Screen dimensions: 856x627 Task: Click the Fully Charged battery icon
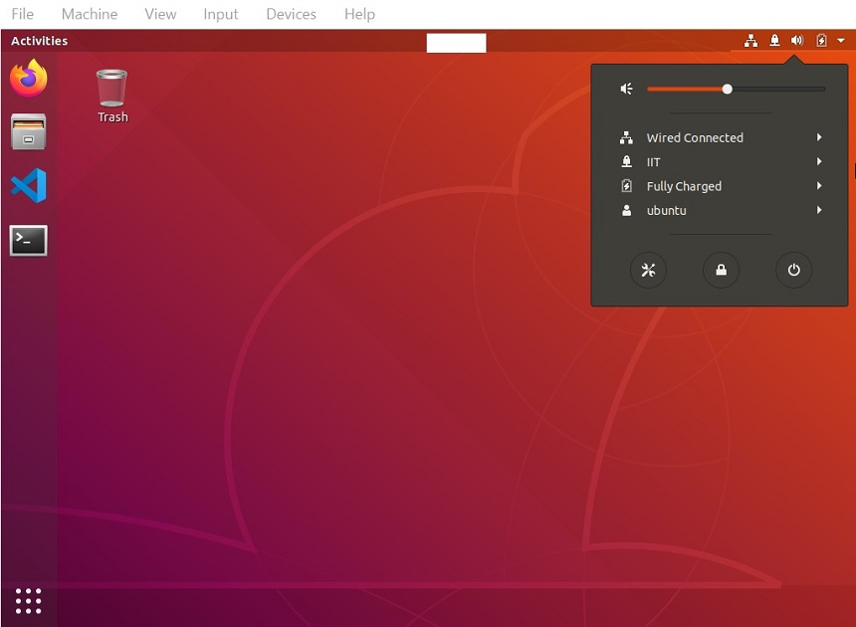626,186
